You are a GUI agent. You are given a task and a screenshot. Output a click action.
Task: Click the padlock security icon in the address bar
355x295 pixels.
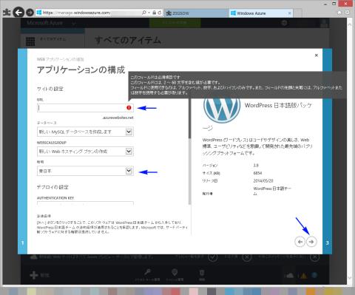click(x=154, y=13)
